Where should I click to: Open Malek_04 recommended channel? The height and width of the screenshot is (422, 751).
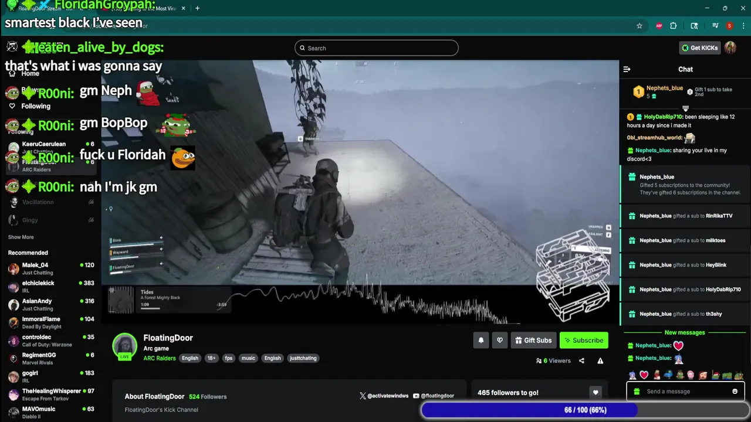coord(52,268)
